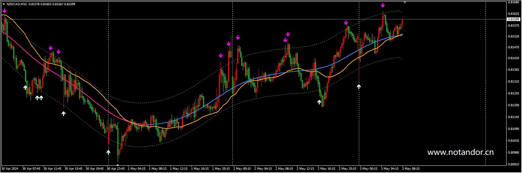522x173 pixels.
Task: Click the 2 May 00:15 time label
Action: (242, 169)
